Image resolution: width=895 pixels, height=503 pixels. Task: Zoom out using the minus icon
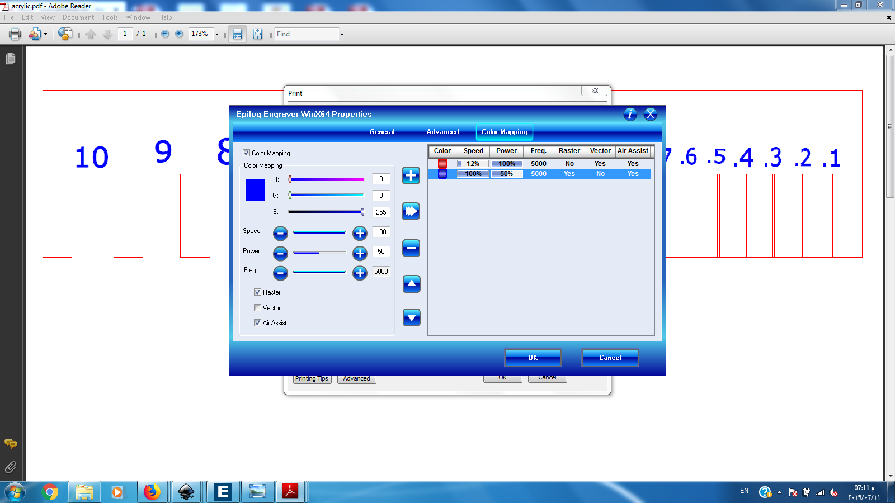pyautogui.click(x=165, y=34)
